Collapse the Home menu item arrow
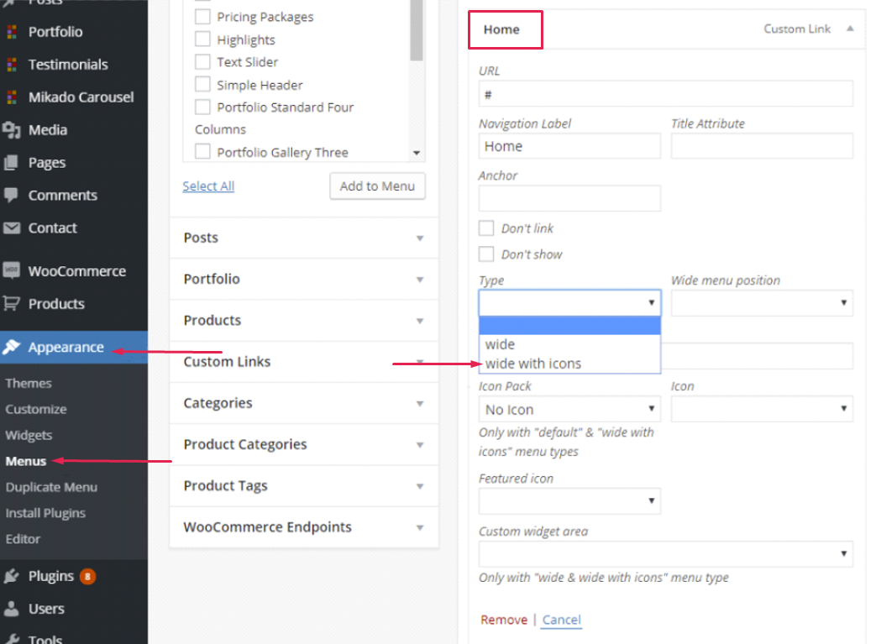This screenshot has width=876, height=644. 850,29
